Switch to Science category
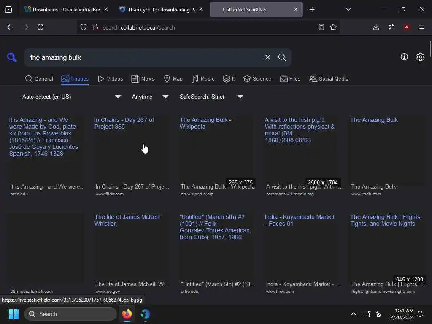Screen dimensions: 432x324 (257, 79)
